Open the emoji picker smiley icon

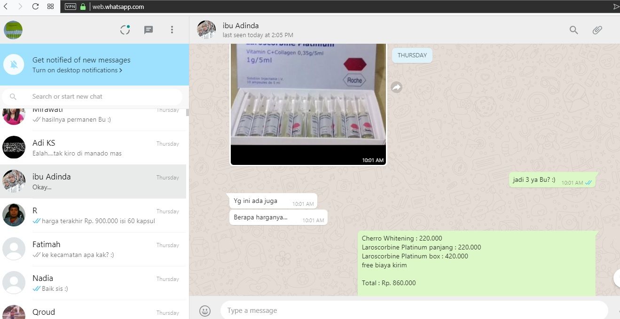pos(205,311)
